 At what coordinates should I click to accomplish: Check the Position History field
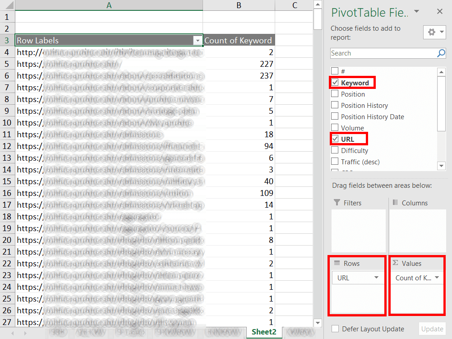[x=335, y=105]
